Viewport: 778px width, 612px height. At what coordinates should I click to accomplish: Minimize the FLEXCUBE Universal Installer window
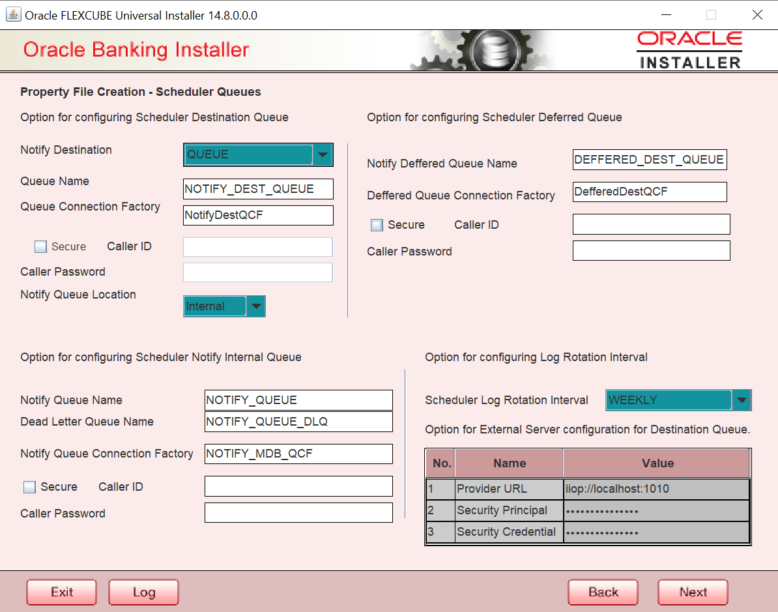click(x=666, y=15)
